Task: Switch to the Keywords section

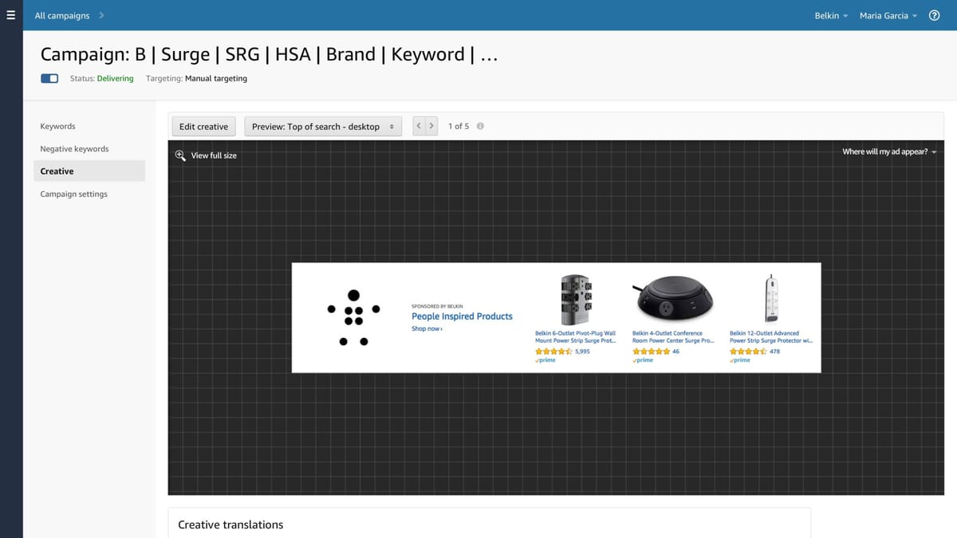Action: coord(57,126)
